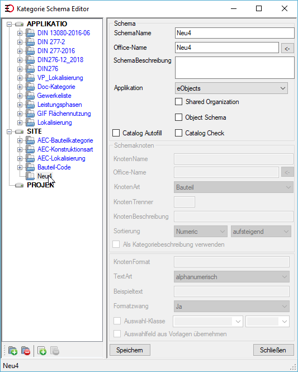Expand the AEC-Bauteilkategorie tree node
298x372 pixels.
[x=20, y=140]
